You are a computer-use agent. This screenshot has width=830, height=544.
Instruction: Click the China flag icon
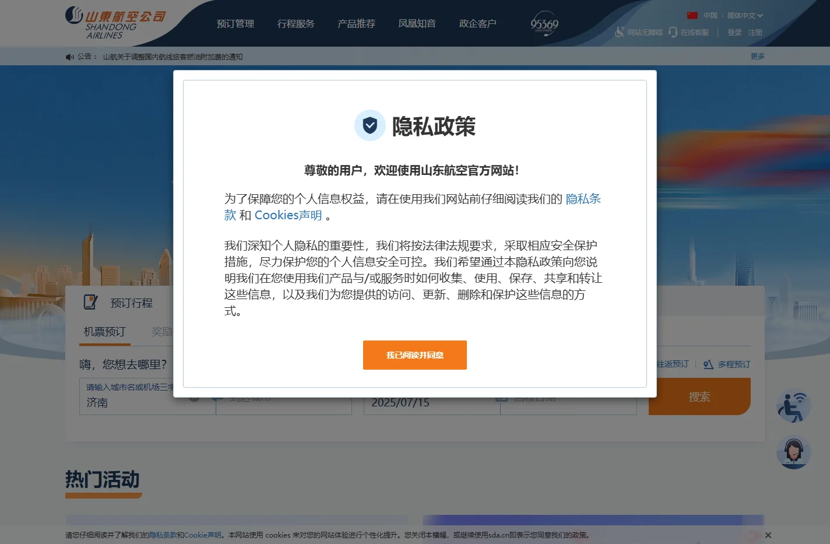click(692, 16)
